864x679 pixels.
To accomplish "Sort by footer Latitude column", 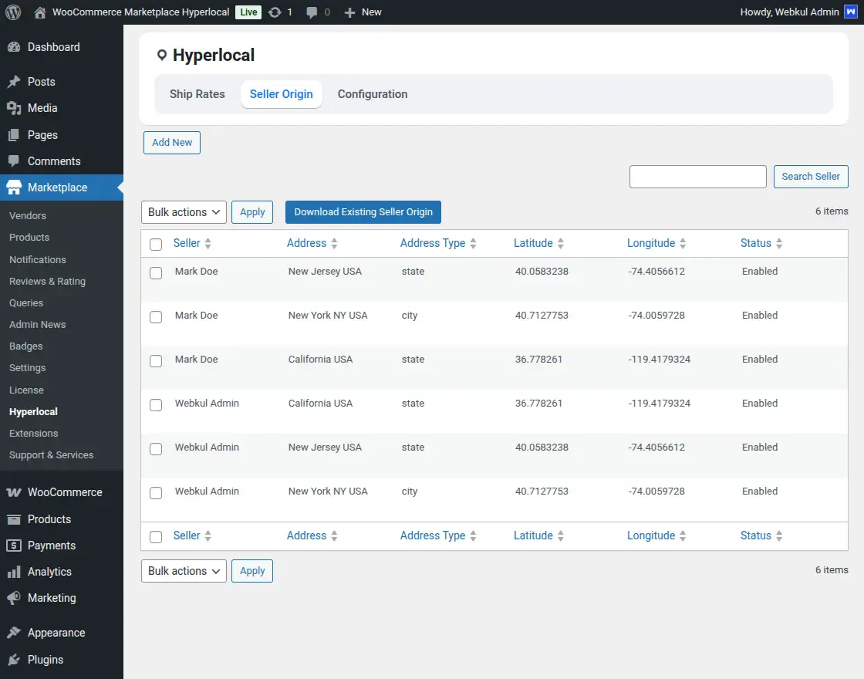I will 538,535.
